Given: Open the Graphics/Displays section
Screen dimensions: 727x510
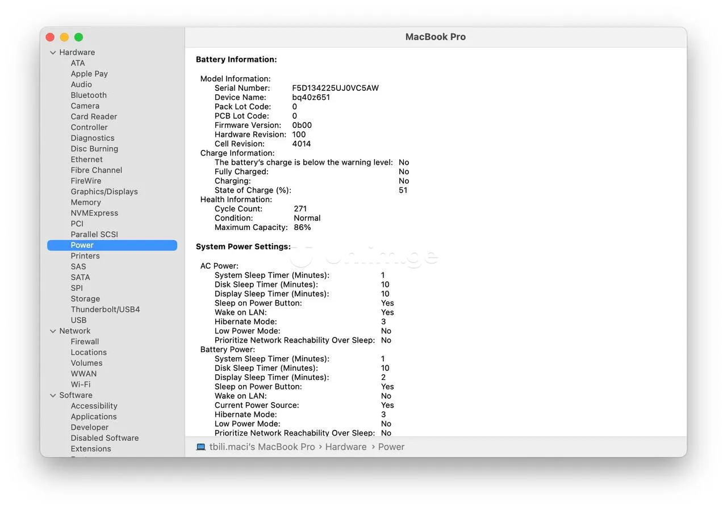Looking at the screenshot, I should click(104, 191).
